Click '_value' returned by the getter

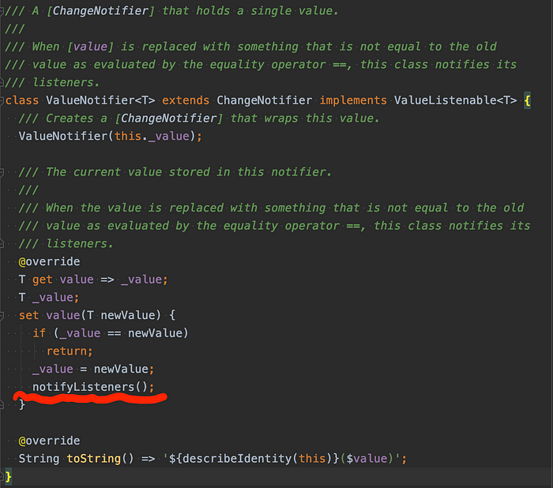tap(141, 280)
